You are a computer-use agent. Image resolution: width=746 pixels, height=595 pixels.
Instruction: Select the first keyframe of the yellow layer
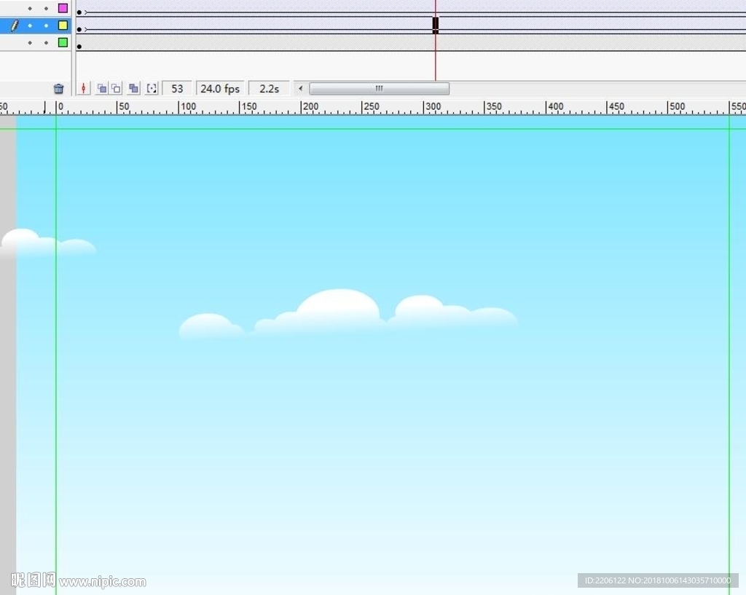(x=79, y=29)
